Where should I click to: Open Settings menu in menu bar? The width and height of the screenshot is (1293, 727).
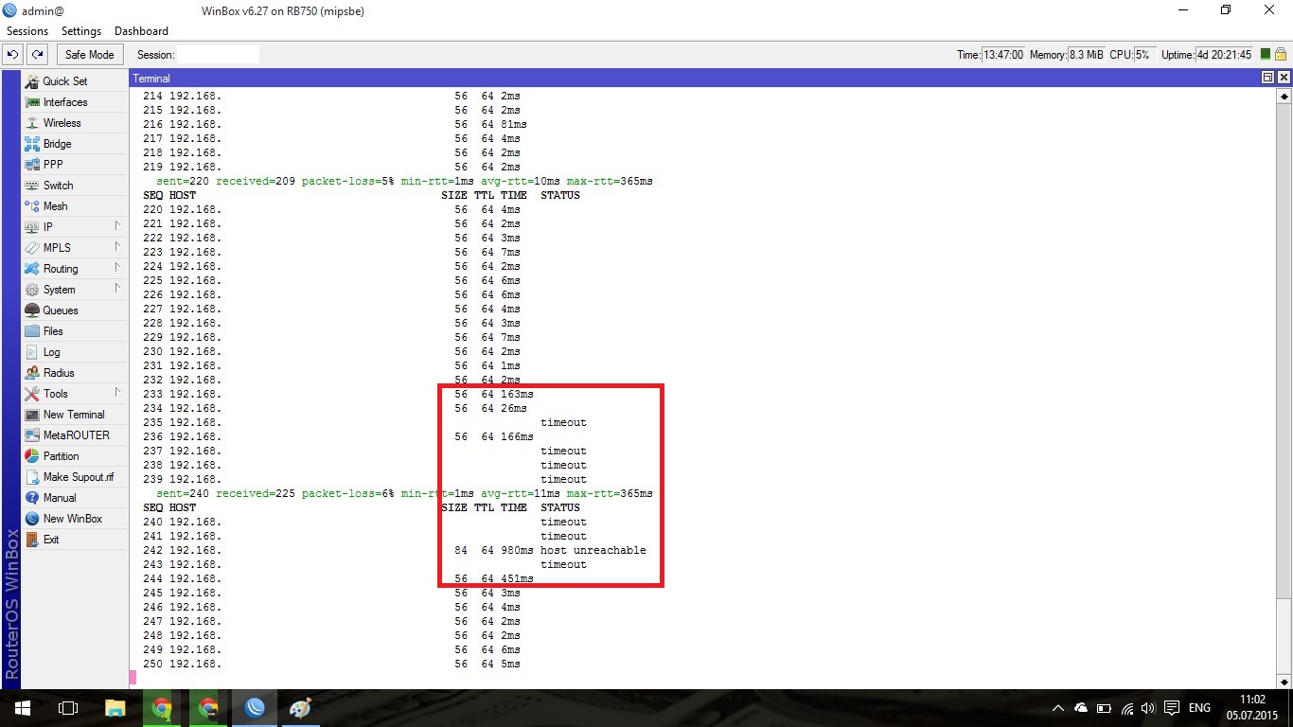81,31
